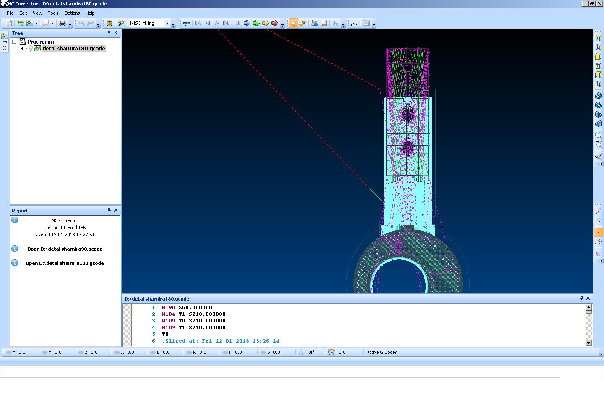Click the zoom-to-window magnifier icon
604x403 pixels.
coord(599,144)
